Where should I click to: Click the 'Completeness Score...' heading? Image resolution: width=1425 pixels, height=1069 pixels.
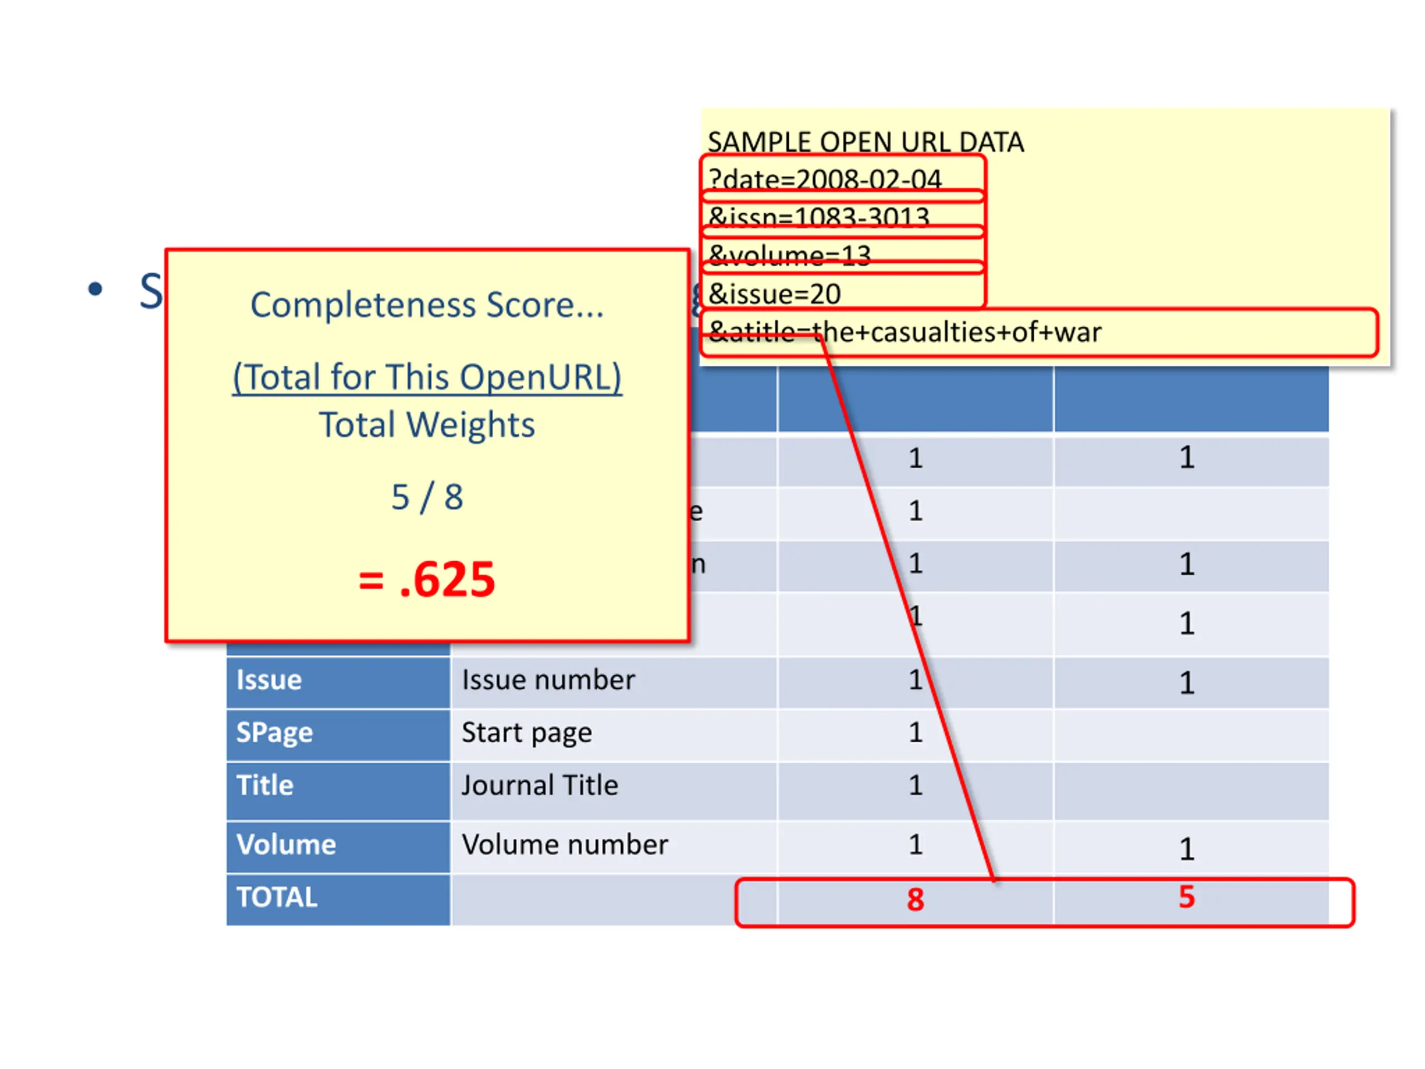(427, 305)
